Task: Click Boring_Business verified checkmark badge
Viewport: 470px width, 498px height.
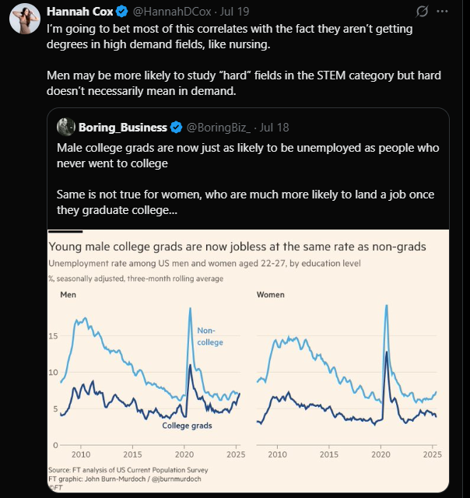Action: (176, 128)
